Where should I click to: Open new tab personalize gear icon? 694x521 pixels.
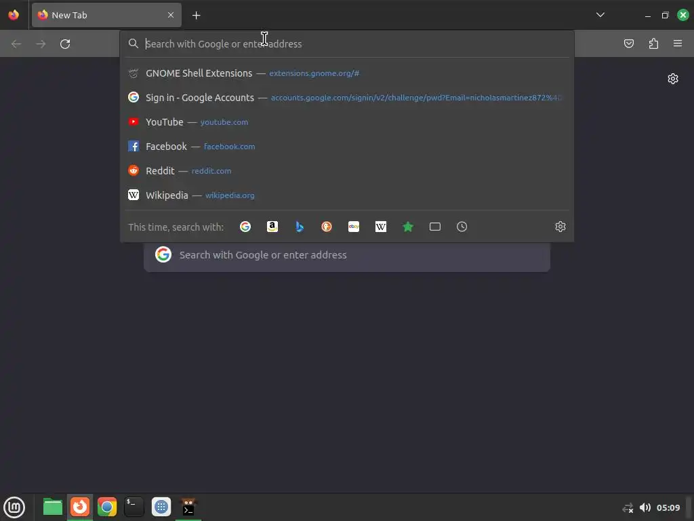pyautogui.click(x=673, y=79)
